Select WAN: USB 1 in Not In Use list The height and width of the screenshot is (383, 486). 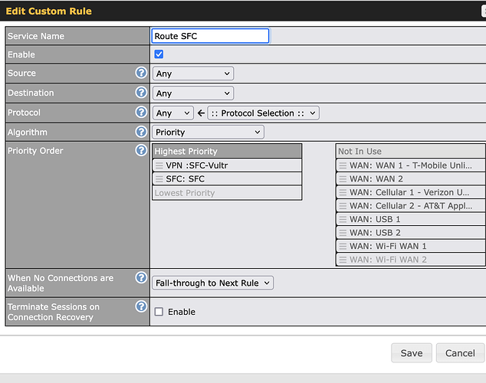[410, 219]
